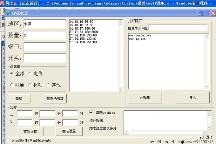This screenshot has width=216, height=144.
Task: Click the 开头 prefix input field
Action: [x=45, y=58]
